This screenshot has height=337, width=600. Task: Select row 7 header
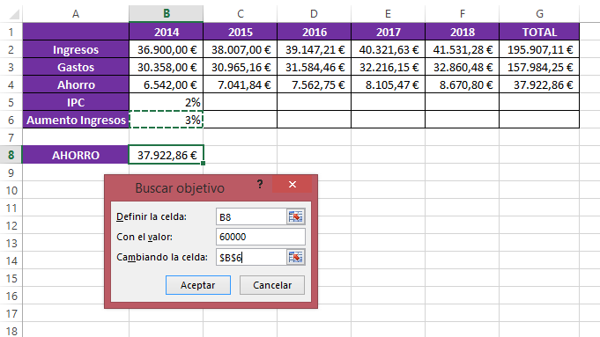11,137
